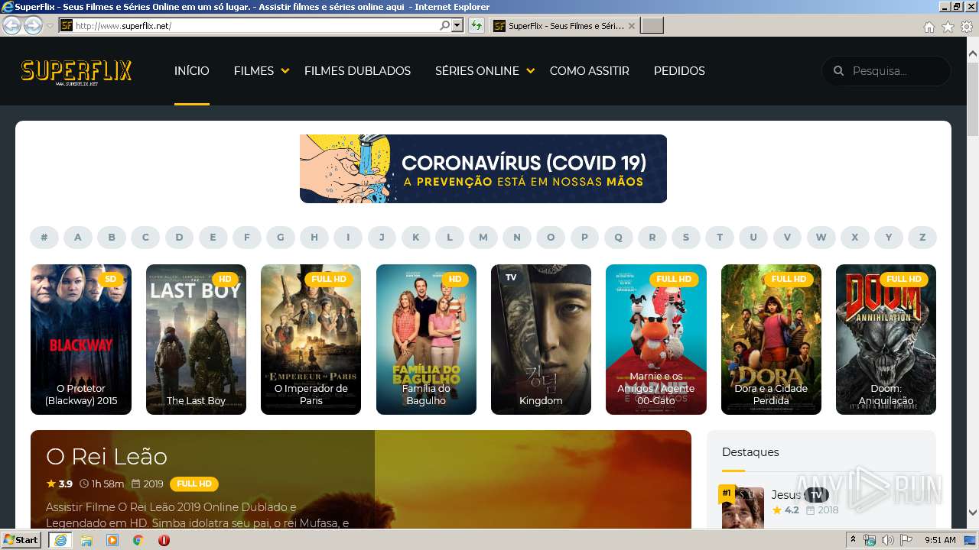Go back with the browser back arrow

pyautogui.click(x=11, y=26)
